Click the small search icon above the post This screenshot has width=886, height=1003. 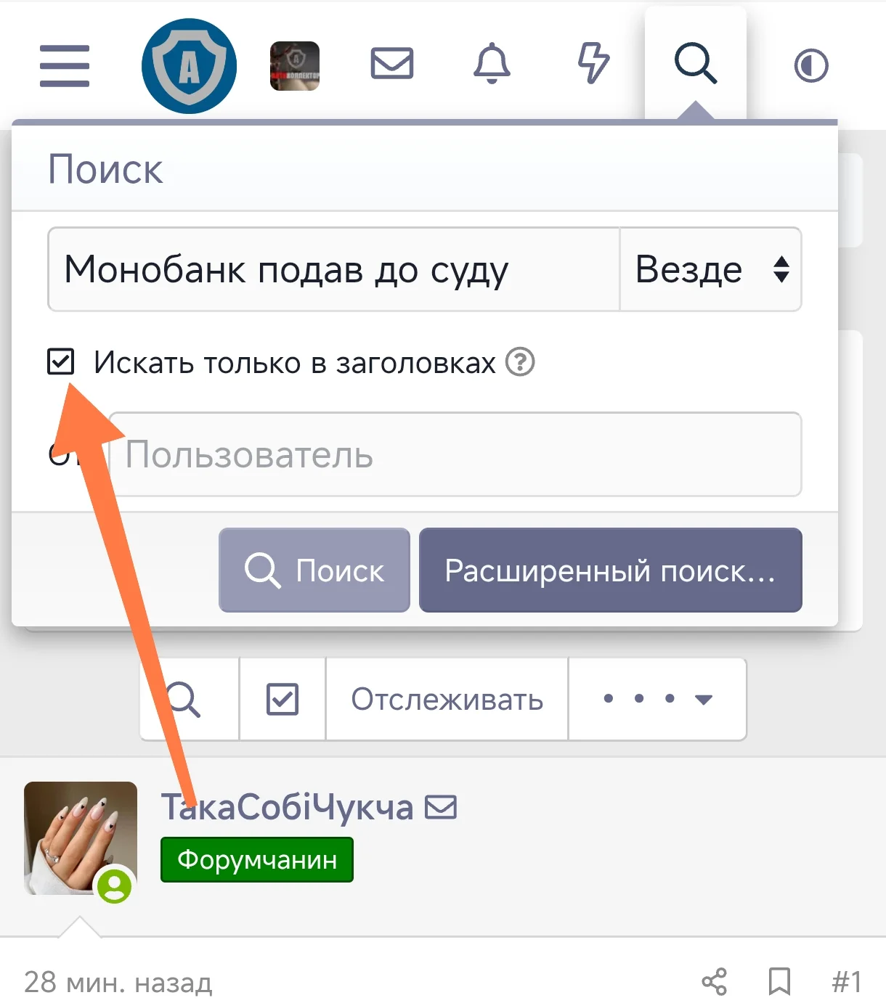click(187, 699)
